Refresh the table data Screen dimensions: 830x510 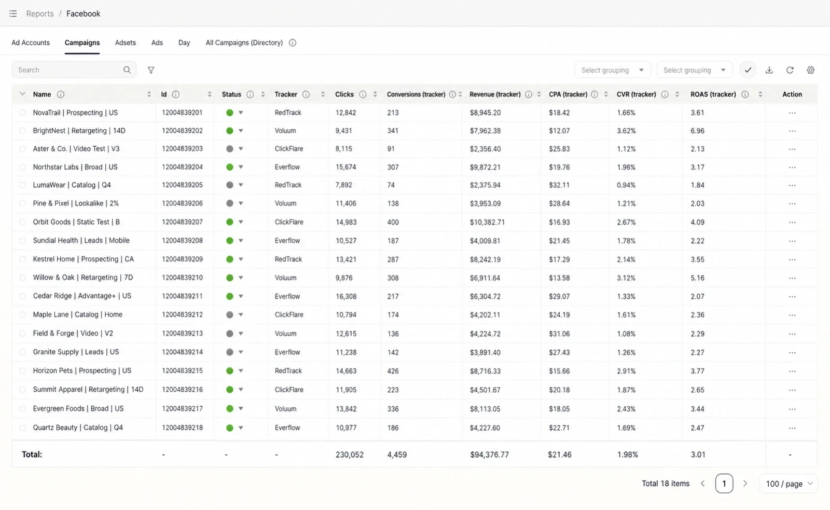[x=790, y=70]
